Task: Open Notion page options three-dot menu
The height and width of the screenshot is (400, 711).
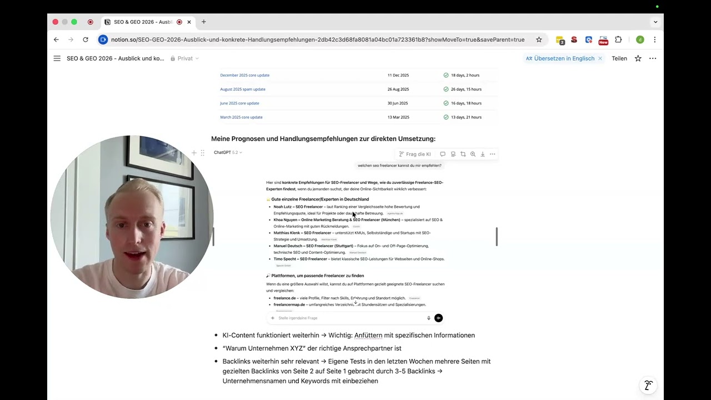Action: point(653,58)
